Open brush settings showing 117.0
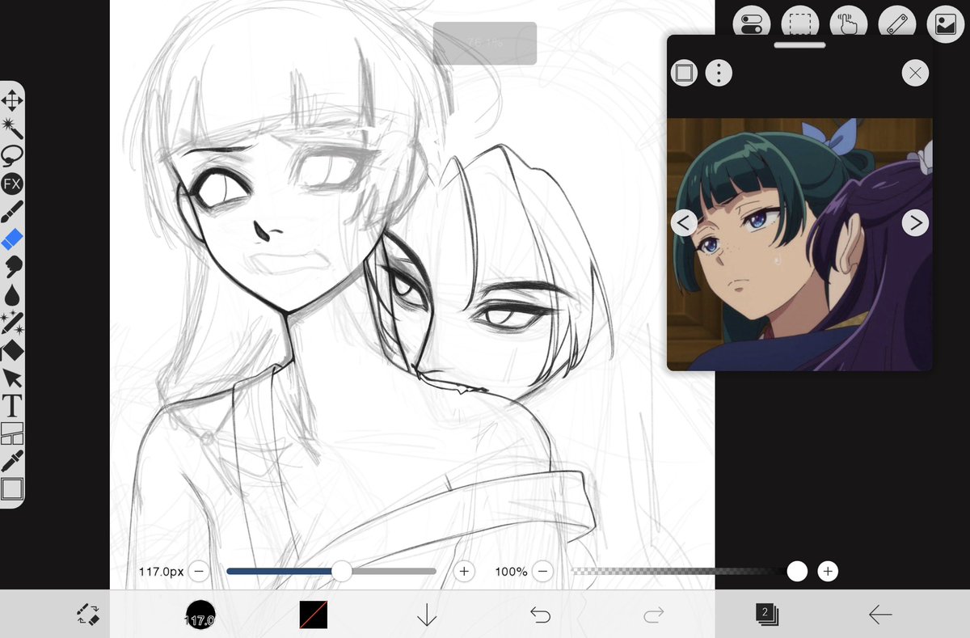Viewport: 970px width, 638px height. (200, 615)
